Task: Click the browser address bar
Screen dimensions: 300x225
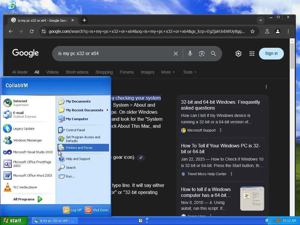Action: [146, 31]
